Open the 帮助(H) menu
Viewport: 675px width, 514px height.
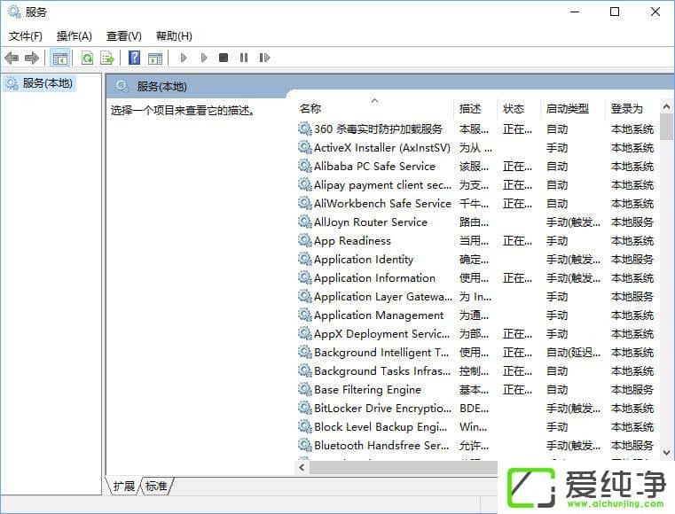tap(174, 36)
